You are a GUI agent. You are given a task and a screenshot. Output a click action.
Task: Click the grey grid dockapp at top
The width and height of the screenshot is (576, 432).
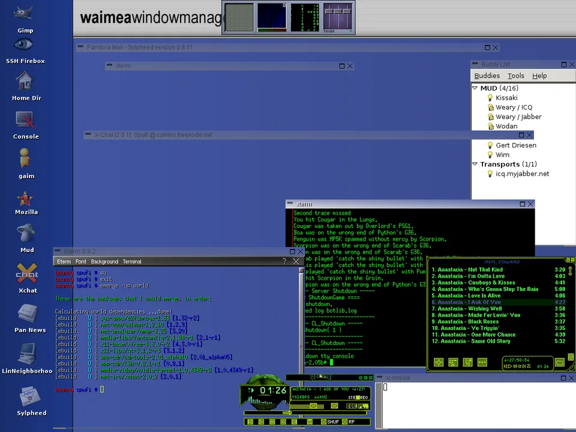pos(239,17)
